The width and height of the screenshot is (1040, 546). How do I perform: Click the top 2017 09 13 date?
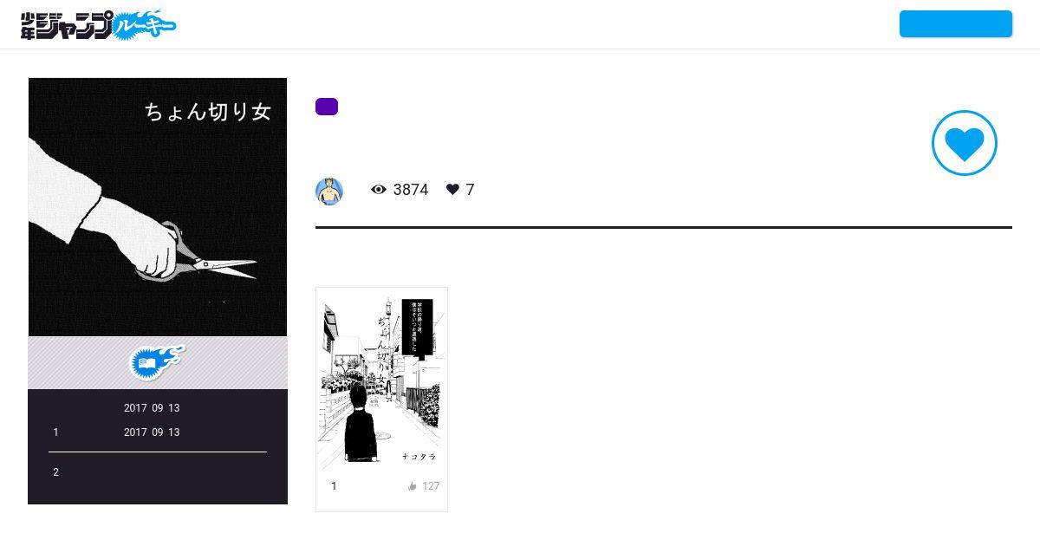click(152, 408)
